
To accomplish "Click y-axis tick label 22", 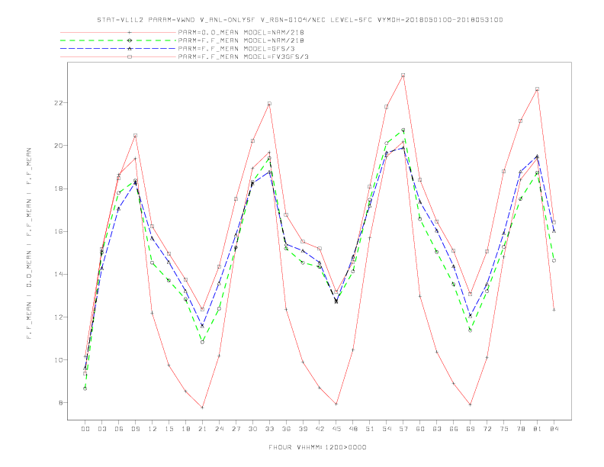I will [59, 103].
